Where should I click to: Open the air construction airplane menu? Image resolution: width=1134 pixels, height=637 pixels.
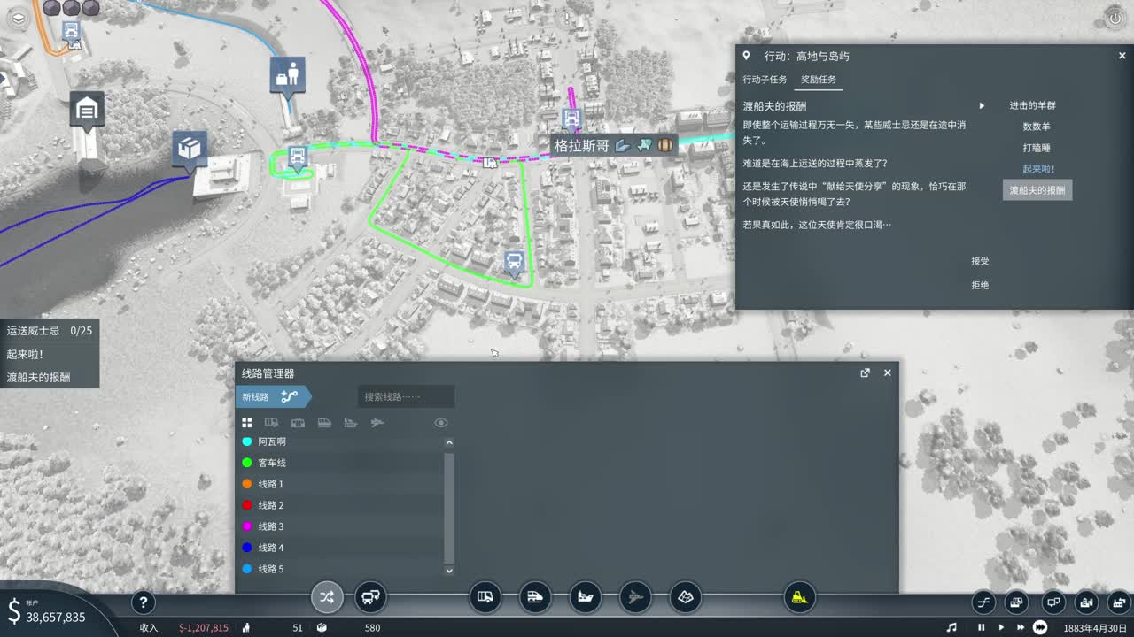635,597
